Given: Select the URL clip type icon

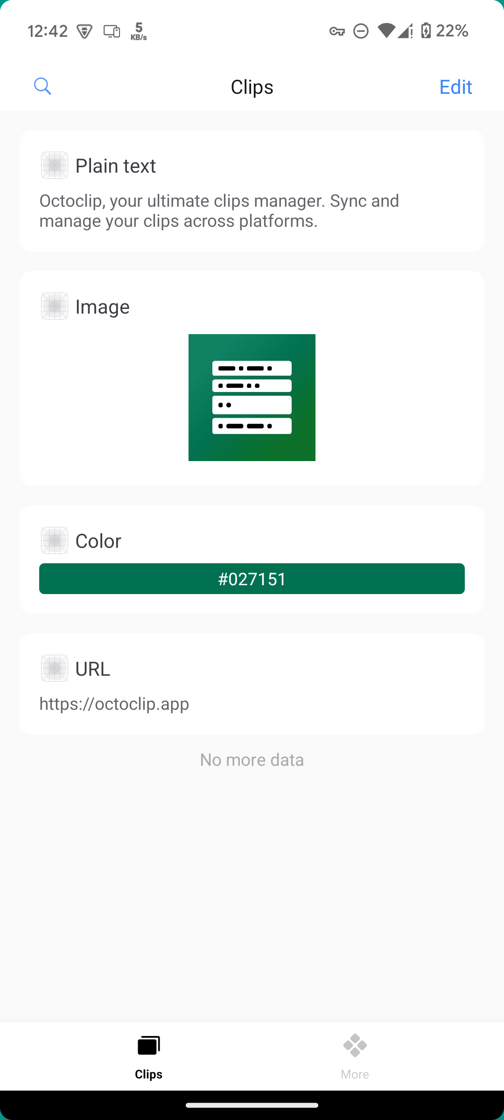Looking at the screenshot, I should pyautogui.click(x=55, y=668).
